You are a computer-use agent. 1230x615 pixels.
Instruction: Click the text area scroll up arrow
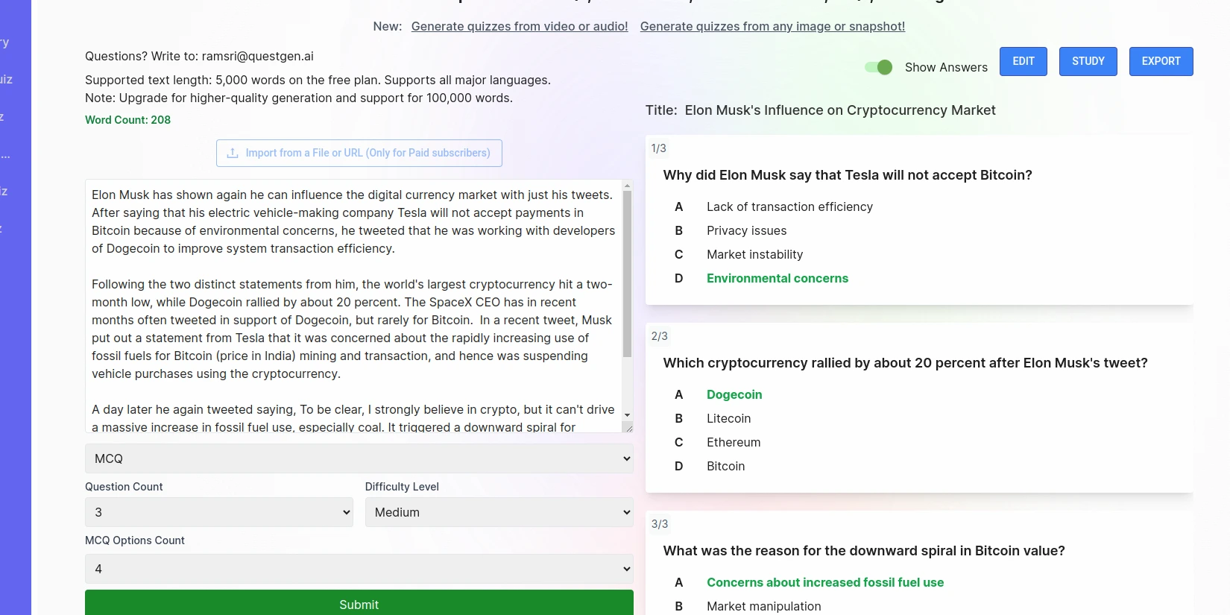tap(627, 186)
